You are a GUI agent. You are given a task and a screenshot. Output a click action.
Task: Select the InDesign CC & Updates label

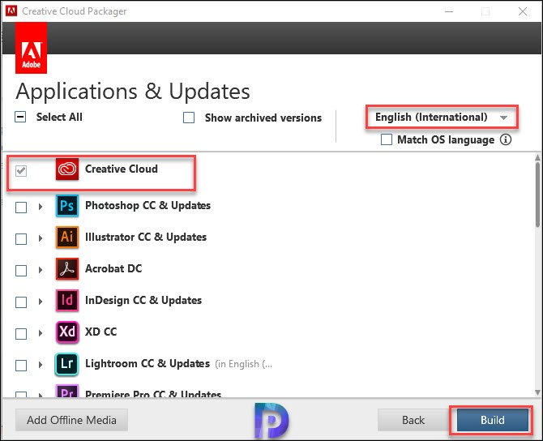tap(143, 300)
